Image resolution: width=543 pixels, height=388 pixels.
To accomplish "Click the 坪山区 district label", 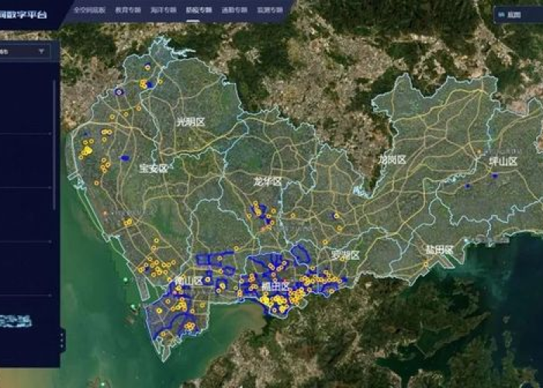I will click(503, 161).
